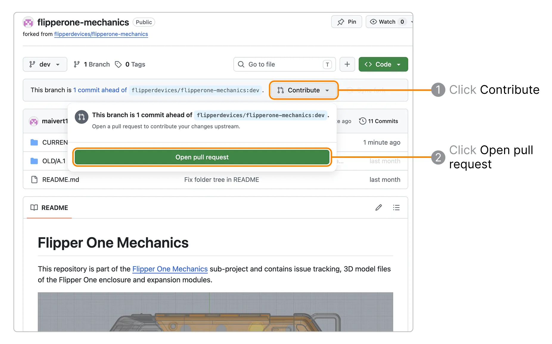552x344 pixels.
Task: Click the tag icon beside 0 Tags
Action: 118,64
